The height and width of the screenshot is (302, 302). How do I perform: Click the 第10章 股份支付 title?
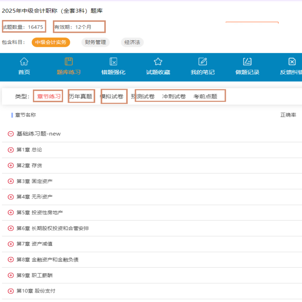pyautogui.click(x=36, y=291)
